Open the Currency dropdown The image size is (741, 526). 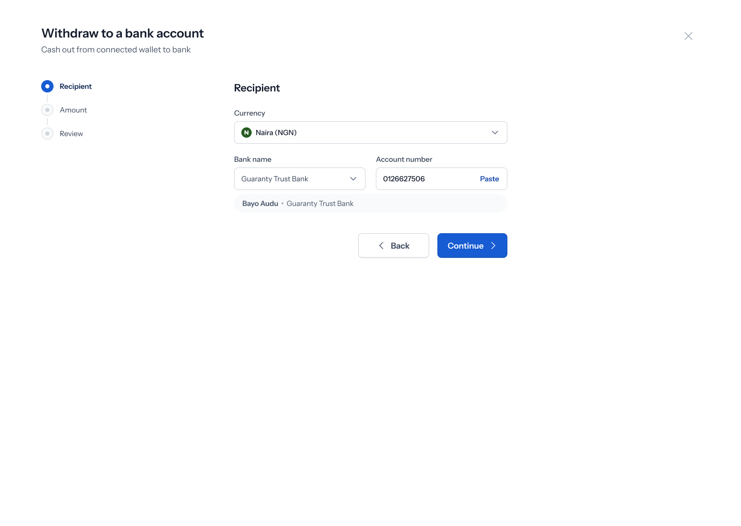click(370, 133)
